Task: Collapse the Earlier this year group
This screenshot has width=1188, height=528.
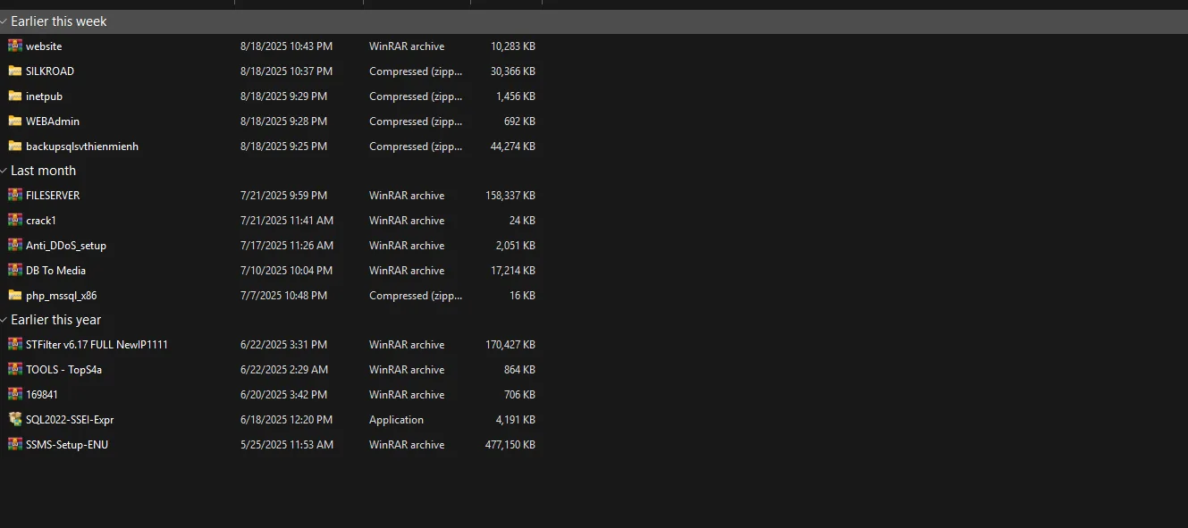Action: click(x=4, y=319)
